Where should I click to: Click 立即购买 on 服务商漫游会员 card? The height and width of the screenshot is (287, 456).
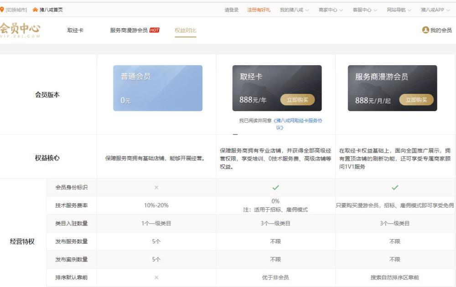pos(416,100)
